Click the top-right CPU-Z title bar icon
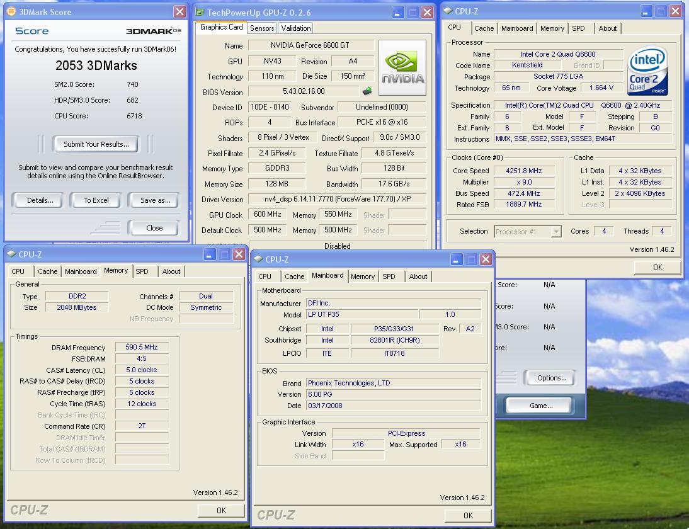 click(448, 11)
